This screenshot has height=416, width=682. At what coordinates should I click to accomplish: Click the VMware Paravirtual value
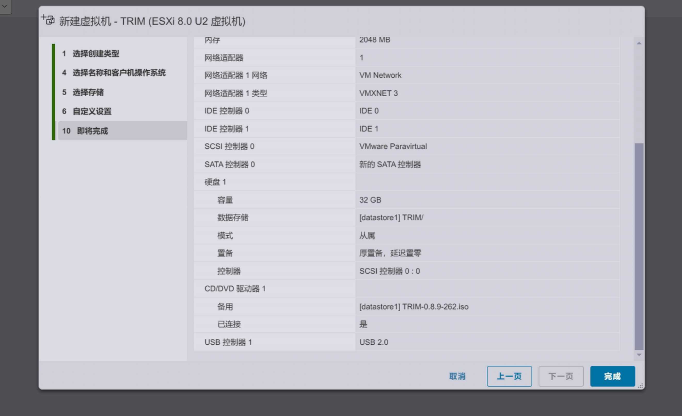point(393,146)
